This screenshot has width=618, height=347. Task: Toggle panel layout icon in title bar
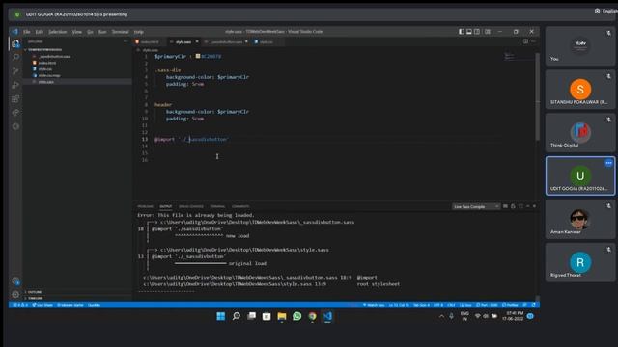click(x=469, y=32)
